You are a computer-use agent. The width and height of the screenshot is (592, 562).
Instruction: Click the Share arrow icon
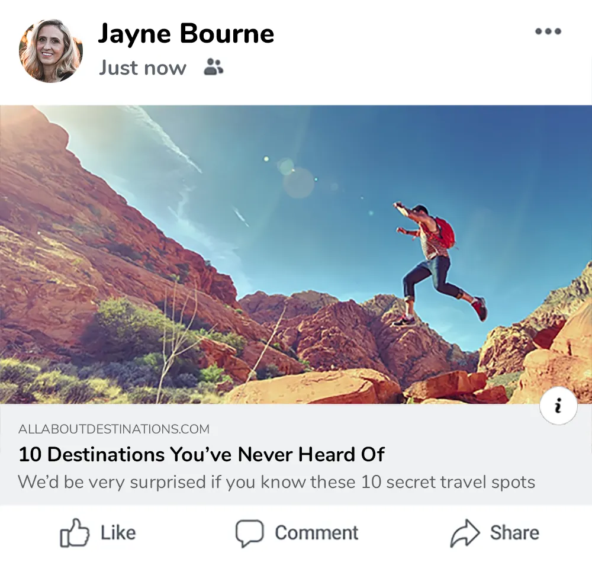465,533
